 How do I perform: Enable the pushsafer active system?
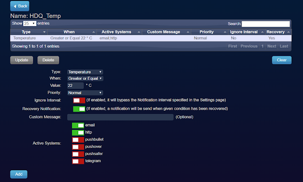point(78,154)
